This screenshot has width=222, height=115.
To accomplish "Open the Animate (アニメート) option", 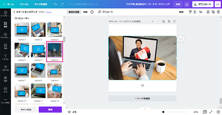I will point(106,12).
